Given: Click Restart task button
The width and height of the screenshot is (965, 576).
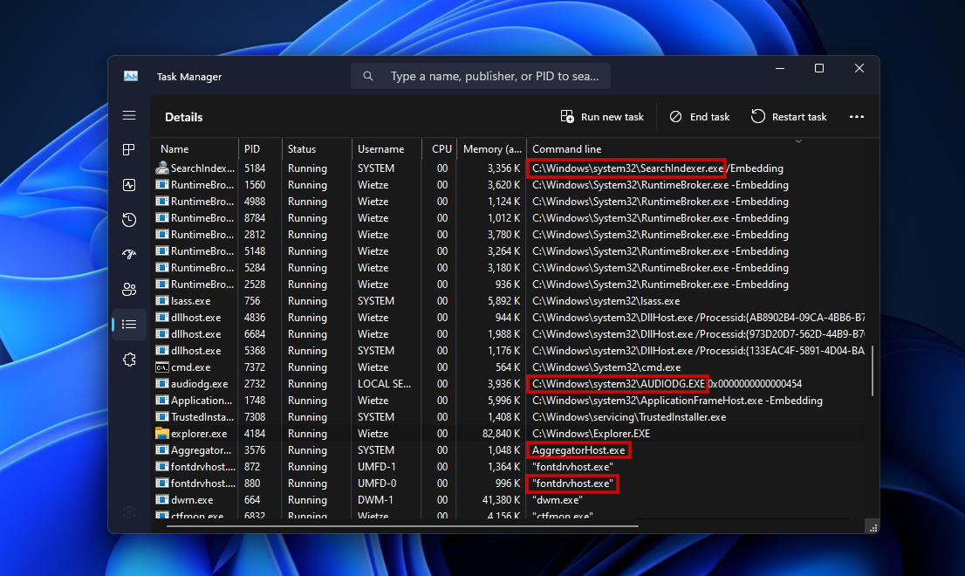Looking at the screenshot, I should pos(789,117).
